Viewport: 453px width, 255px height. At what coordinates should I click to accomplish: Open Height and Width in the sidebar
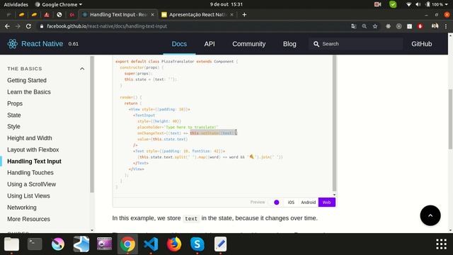click(x=30, y=138)
